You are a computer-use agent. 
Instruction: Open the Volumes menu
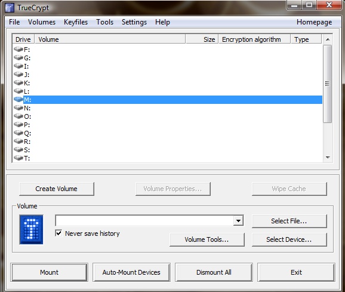(x=42, y=22)
